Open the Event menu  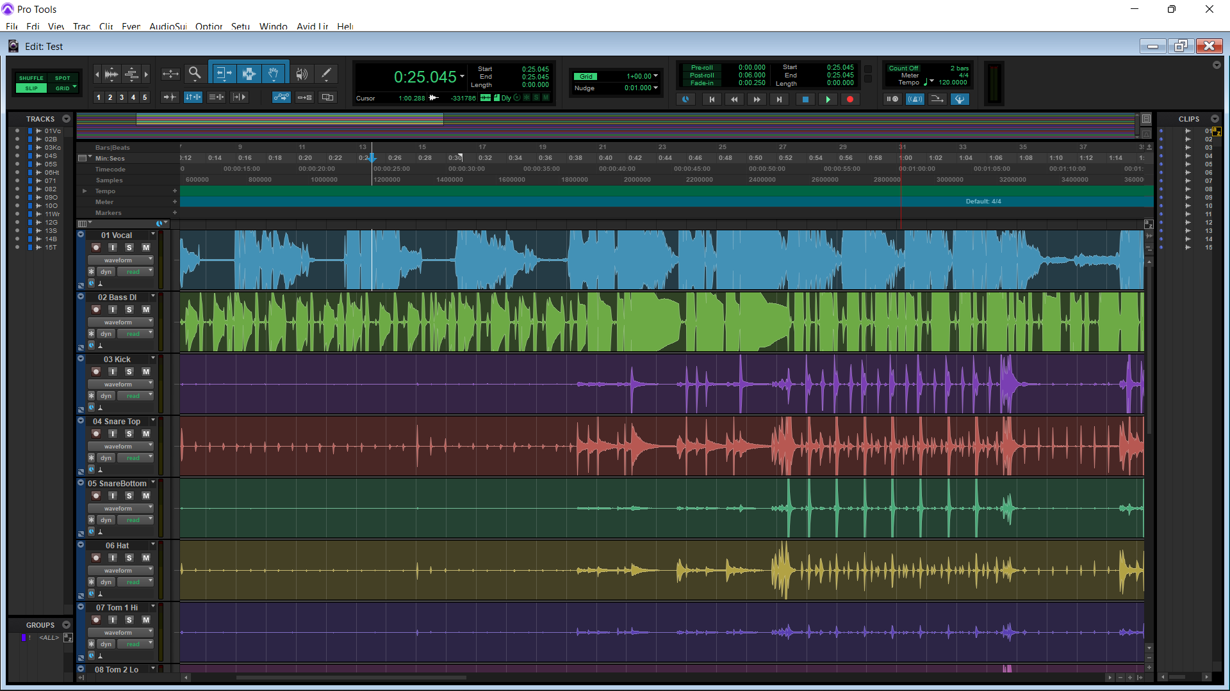click(131, 26)
